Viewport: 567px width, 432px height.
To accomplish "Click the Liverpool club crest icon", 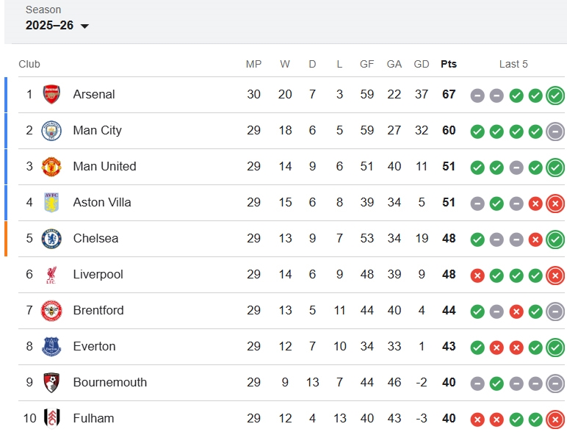I will [51, 274].
